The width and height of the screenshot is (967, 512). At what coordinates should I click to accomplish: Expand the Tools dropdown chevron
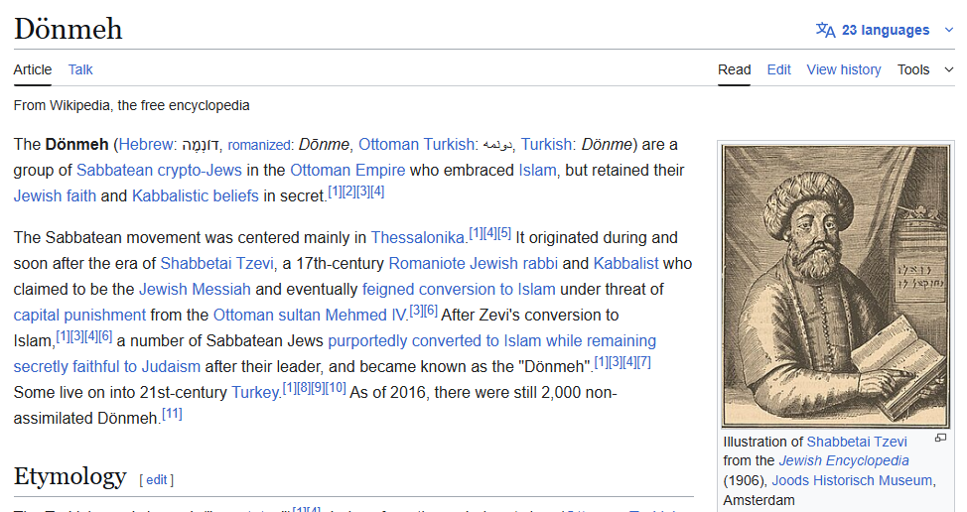tap(949, 69)
